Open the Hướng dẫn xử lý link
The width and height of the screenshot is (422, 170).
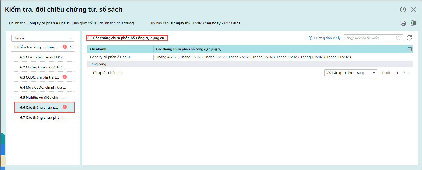click(x=325, y=38)
